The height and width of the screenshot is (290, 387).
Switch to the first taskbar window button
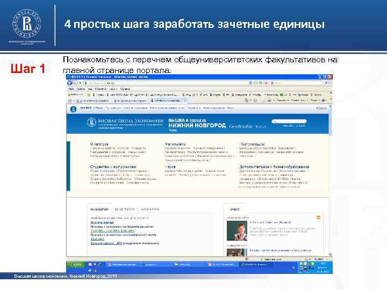123,264
